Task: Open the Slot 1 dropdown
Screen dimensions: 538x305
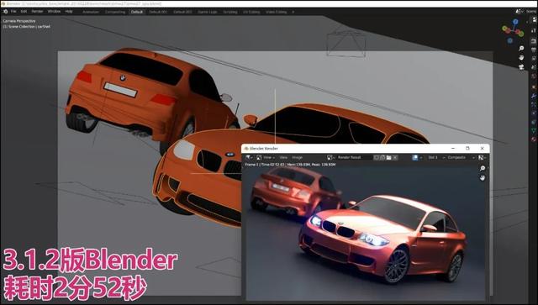Action: [x=435, y=157]
